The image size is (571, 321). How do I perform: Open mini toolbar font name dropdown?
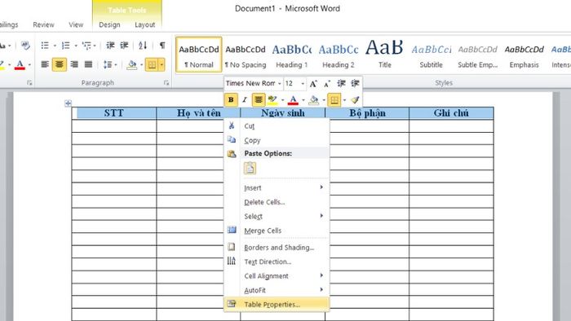280,84
